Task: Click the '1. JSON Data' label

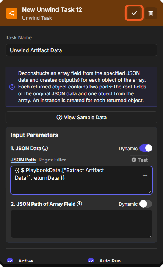Action: tap(26, 148)
